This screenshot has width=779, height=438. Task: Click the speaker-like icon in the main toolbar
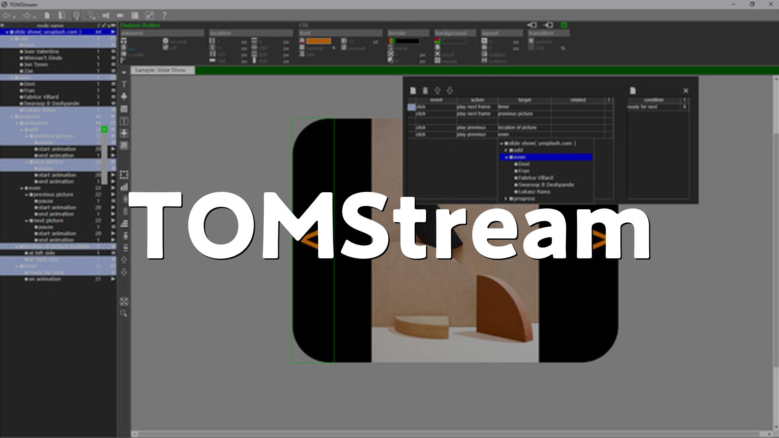106,15
